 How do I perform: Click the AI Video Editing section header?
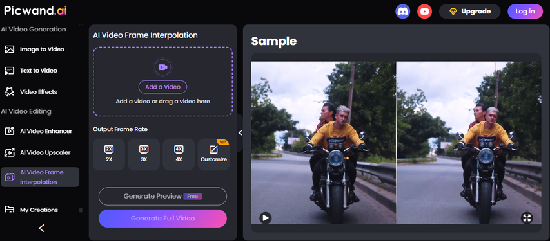tap(26, 111)
